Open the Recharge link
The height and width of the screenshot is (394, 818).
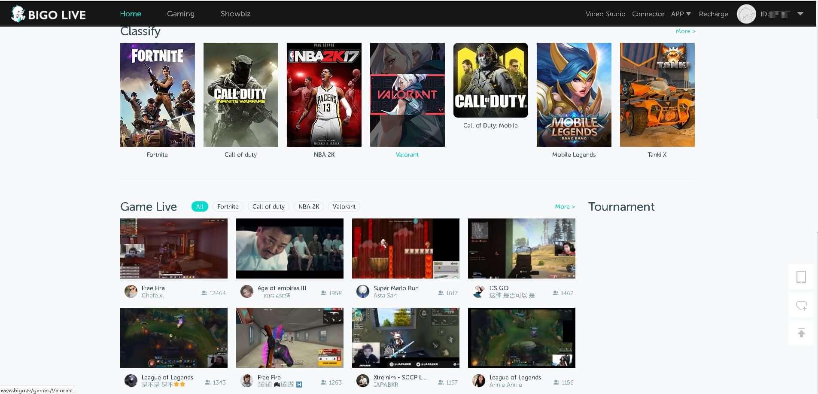[713, 14]
